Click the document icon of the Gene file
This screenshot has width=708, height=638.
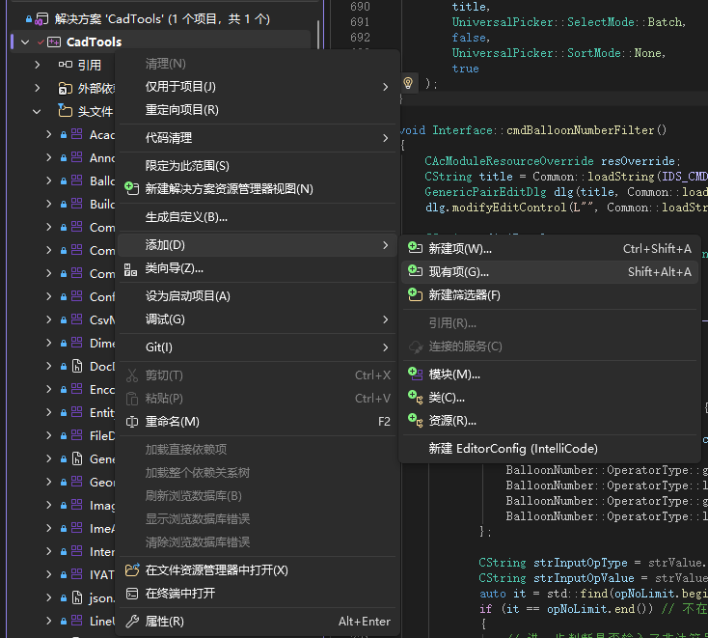coord(77,458)
